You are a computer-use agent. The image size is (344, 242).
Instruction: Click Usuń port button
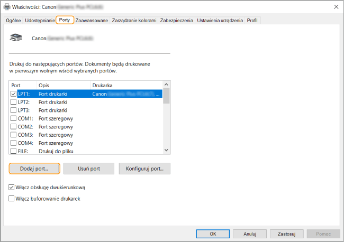point(89,169)
